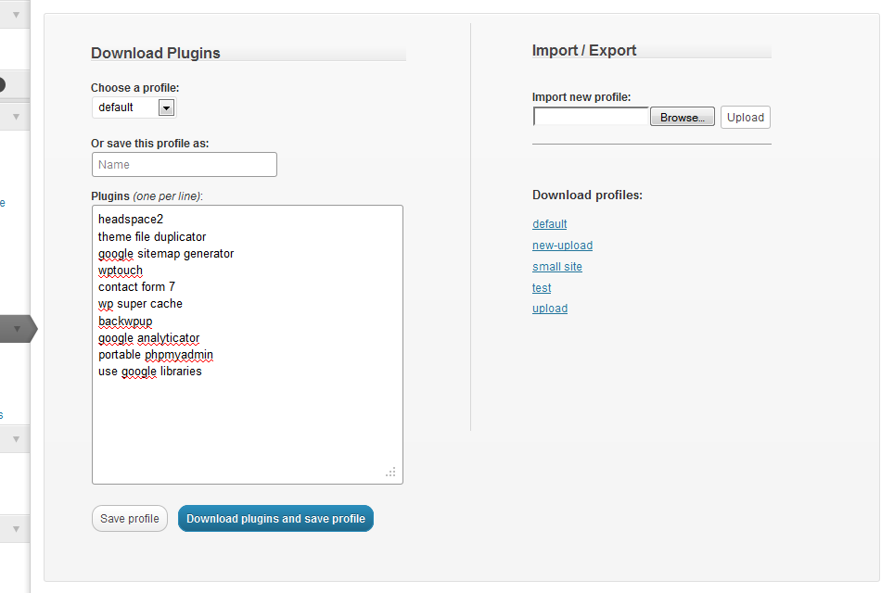Open the 'new-upload' profile link

pos(562,245)
